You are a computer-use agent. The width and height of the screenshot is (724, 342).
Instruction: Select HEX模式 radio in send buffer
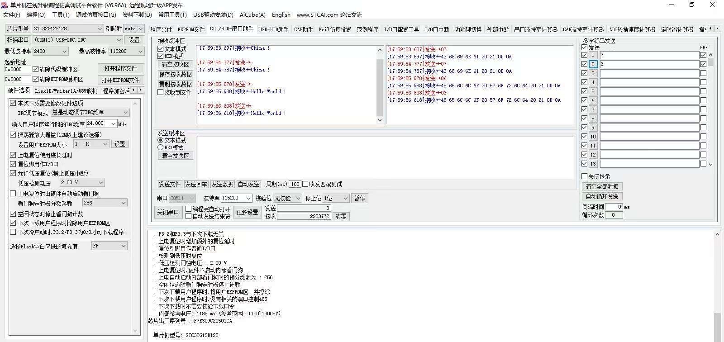[x=161, y=147]
